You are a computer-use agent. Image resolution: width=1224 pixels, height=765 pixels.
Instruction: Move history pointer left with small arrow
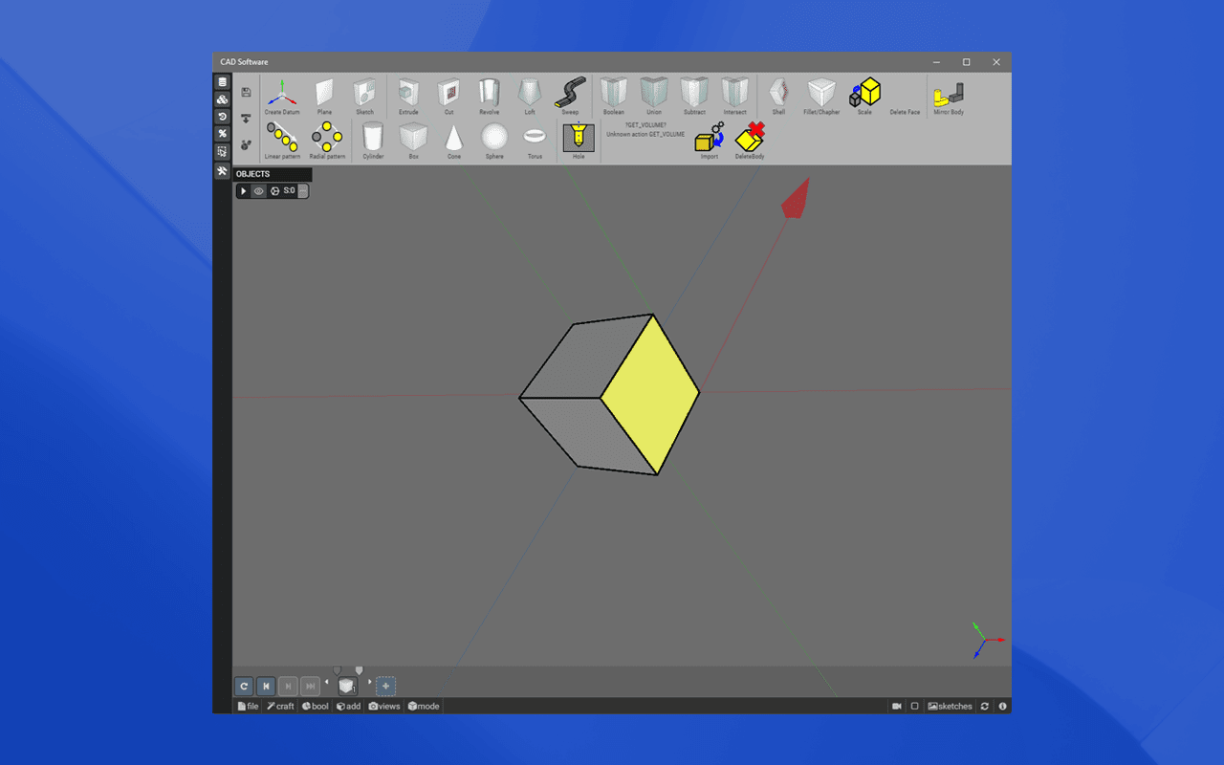[327, 682]
